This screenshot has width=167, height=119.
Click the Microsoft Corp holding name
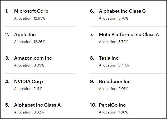pyautogui.click(x=31, y=11)
